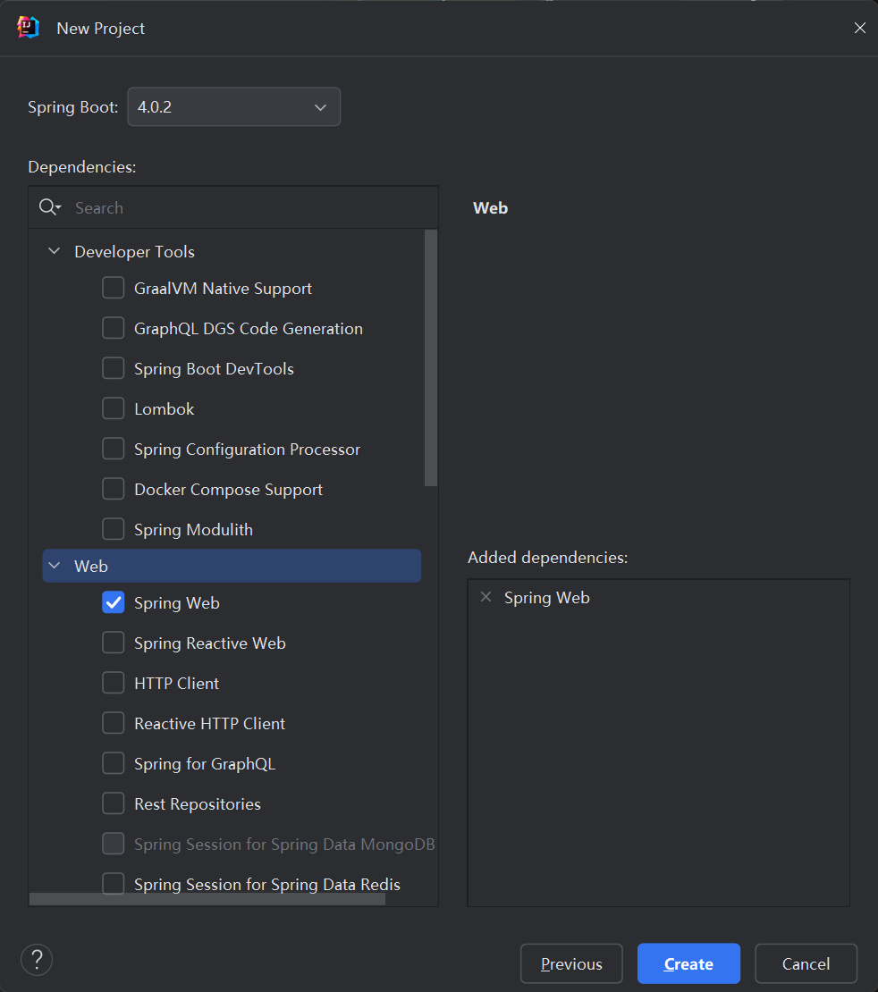Enable Docker Compose Support
Viewport: 878px width, 992px height.
pos(114,489)
